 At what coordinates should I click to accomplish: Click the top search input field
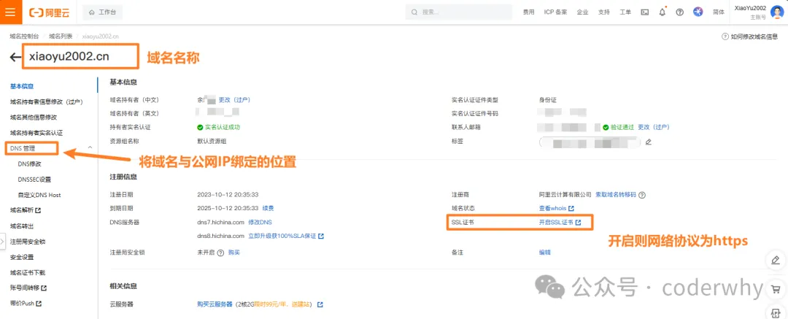[x=467, y=12]
